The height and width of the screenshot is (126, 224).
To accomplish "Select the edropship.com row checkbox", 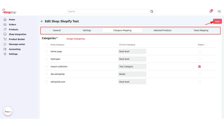I will tap(46, 82).
